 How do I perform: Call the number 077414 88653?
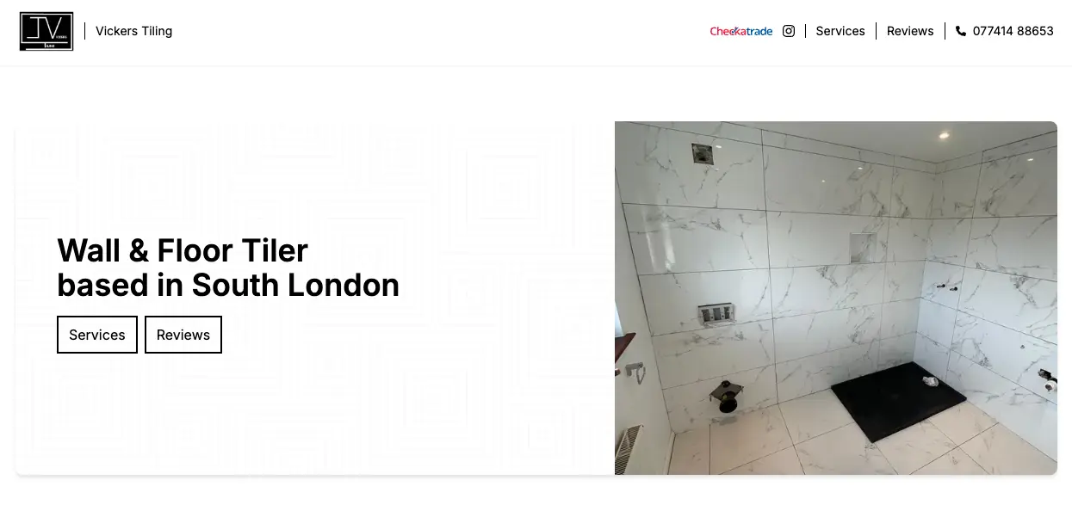pyautogui.click(x=1013, y=31)
